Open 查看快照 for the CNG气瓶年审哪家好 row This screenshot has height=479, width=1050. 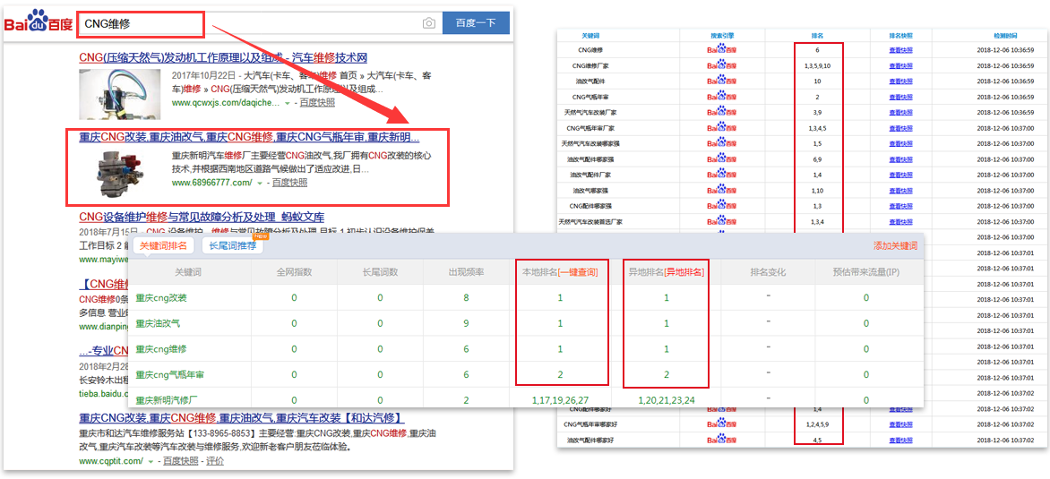[x=900, y=424]
